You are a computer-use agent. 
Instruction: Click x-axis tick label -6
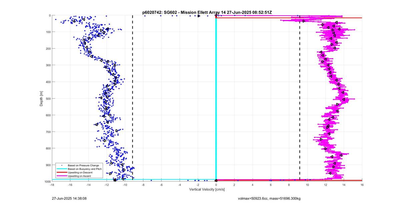161,185
